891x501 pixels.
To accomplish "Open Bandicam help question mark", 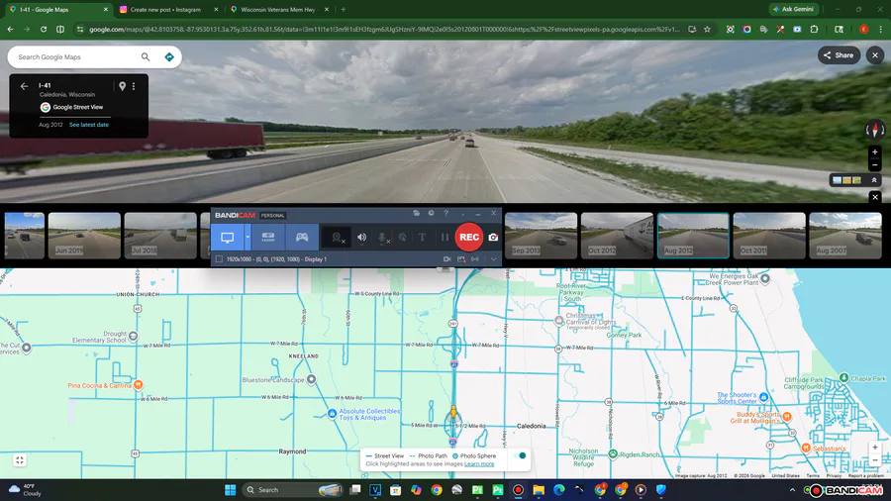I will click(x=446, y=213).
